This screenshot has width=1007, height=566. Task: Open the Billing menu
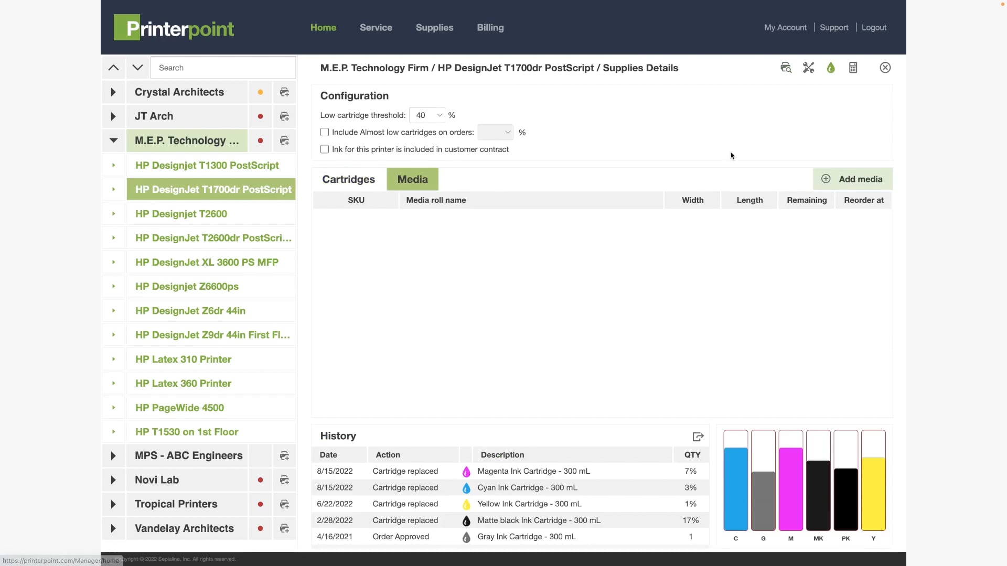click(x=490, y=27)
